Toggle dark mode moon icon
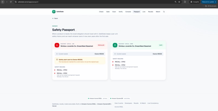The height and width of the screenshot is (111, 218). coord(164,12)
